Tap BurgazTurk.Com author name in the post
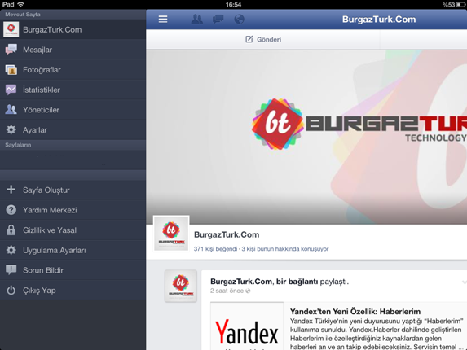 [x=241, y=282]
